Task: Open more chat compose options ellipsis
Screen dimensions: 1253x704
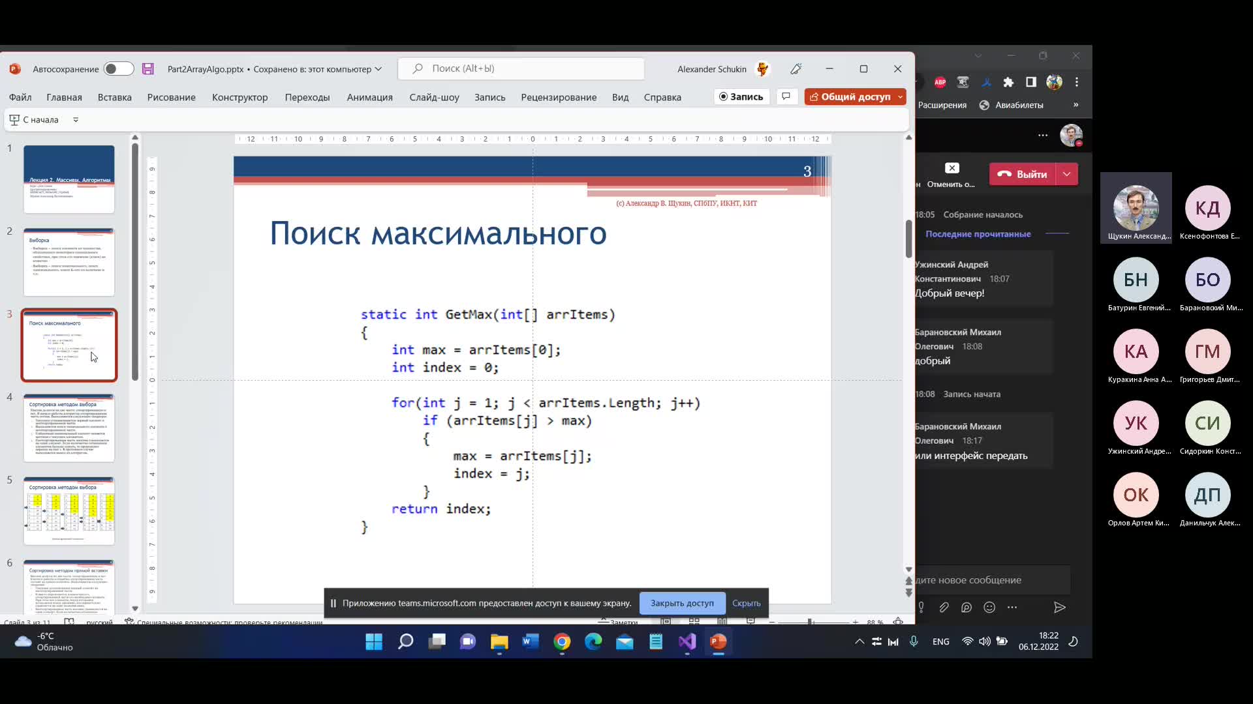Action: click(1012, 608)
